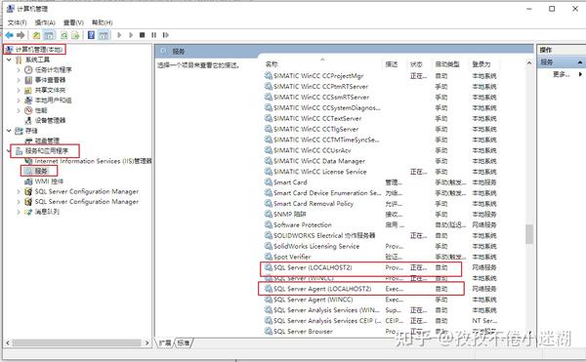This screenshot has width=586, height=362.
Task: Sort services by 状态 column header
Action: (x=416, y=64)
